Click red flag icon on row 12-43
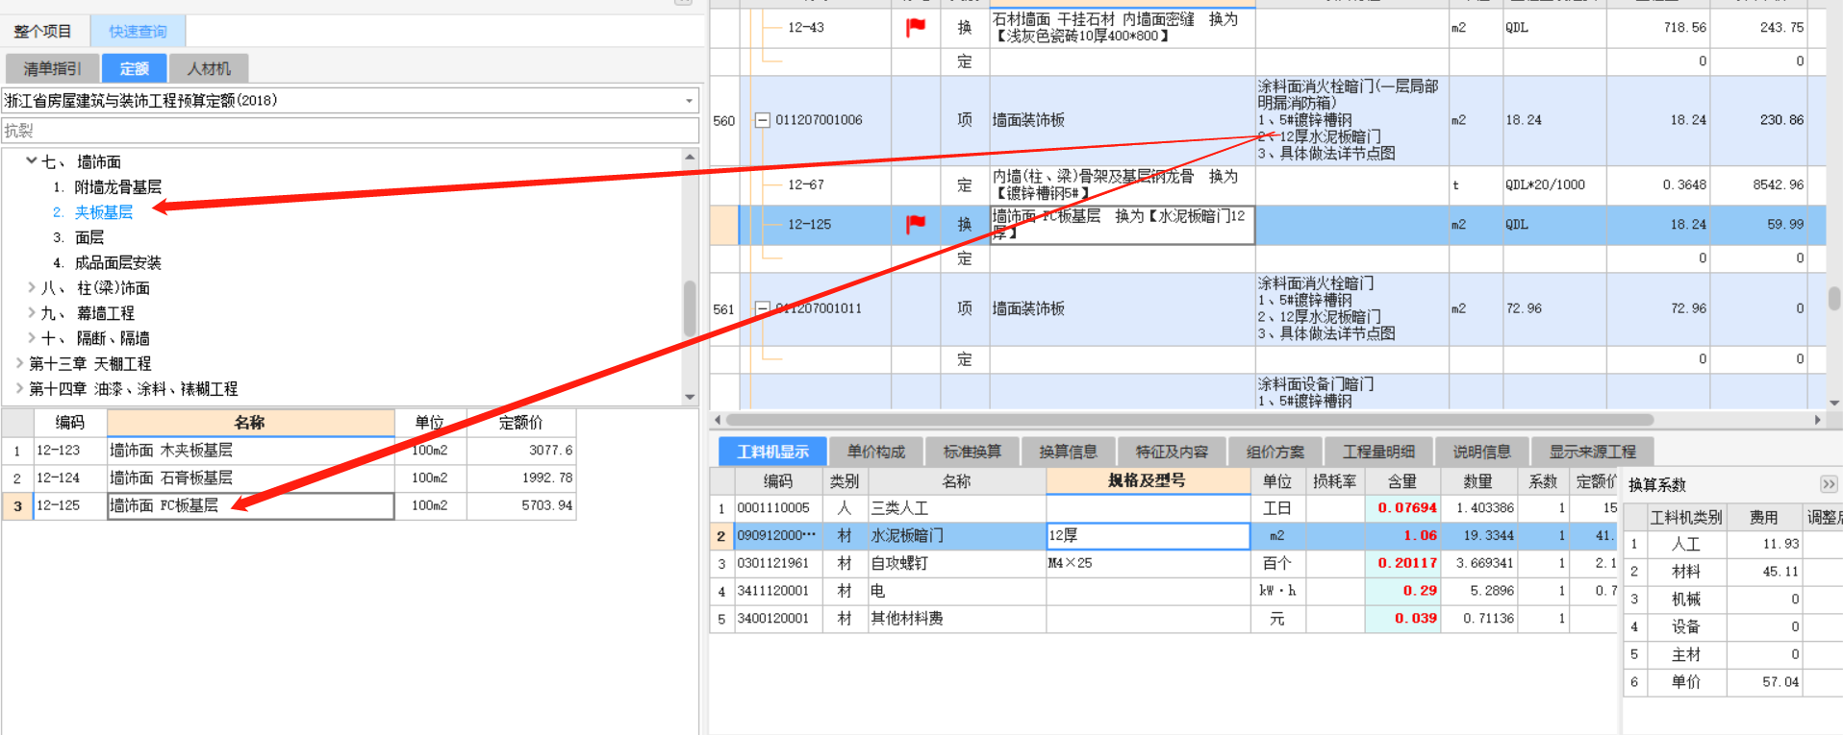 click(916, 28)
